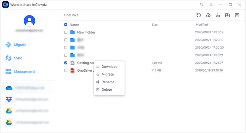Click the user profile avatar
Viewport: 246px width, 133px height.
pyautogui.click(x=29, y=21)
